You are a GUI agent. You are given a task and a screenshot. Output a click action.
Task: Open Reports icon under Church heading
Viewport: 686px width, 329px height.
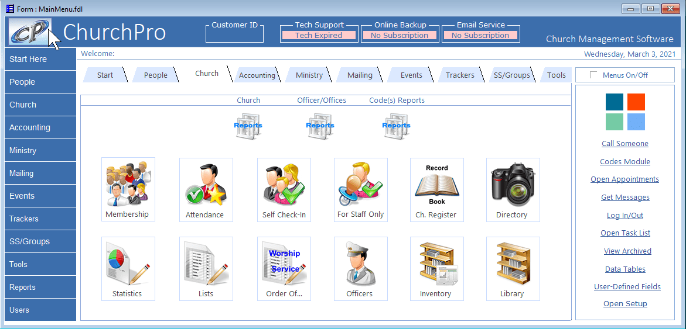point(248,126)
